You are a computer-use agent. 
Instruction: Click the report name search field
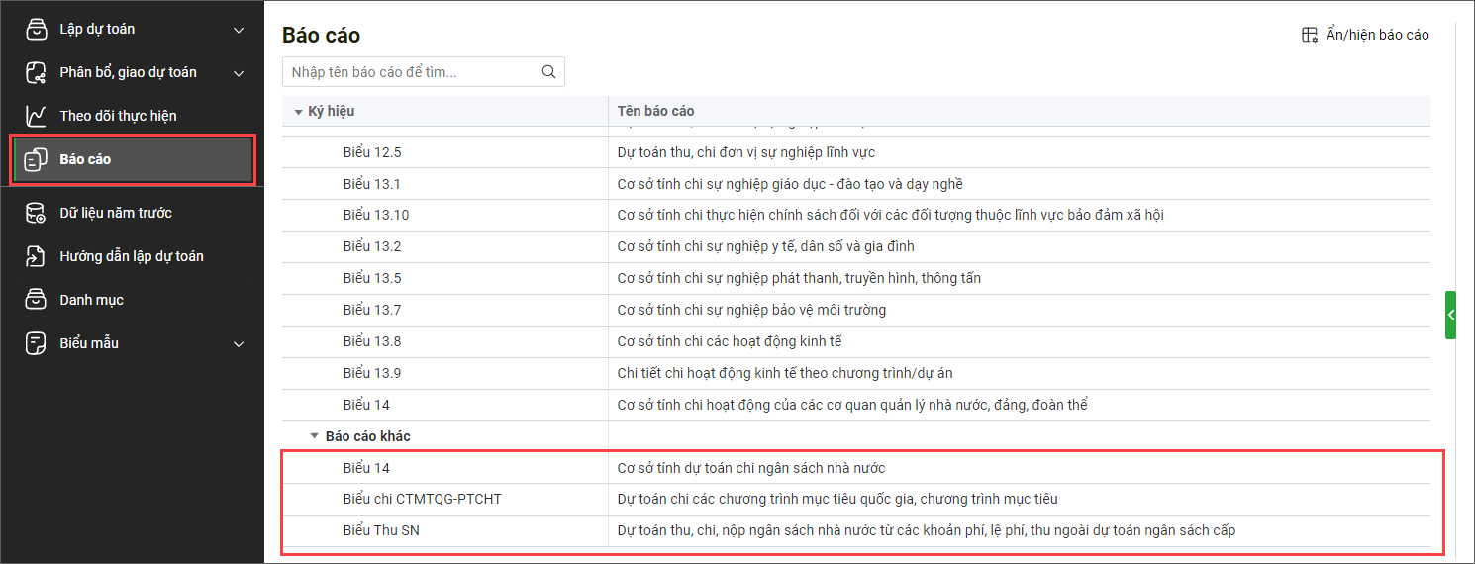[410, 72]
